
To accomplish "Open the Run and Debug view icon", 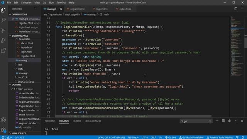I will [x=3, y=40].
